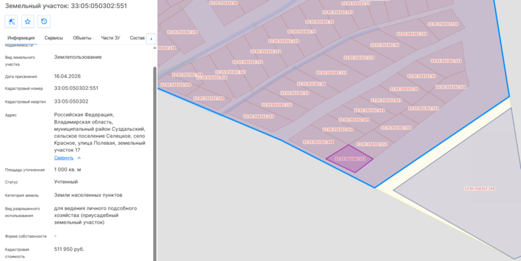The image size is (521, 261).
Task: Click parcel label 33:05:050302:554
Action: (x=451, y=87)
